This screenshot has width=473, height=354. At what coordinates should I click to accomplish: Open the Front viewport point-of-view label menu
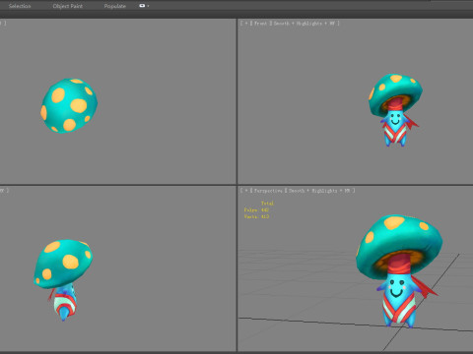(260, 24)
